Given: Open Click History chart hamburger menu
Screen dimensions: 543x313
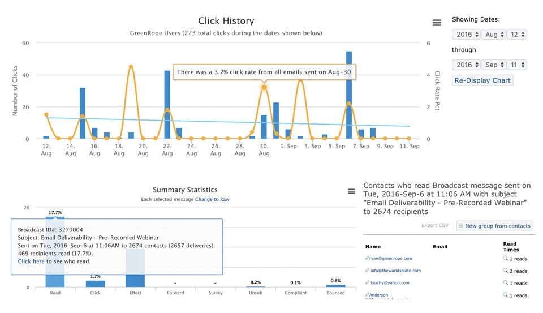Looking at the screenshot, I should [x=437, y=23].
